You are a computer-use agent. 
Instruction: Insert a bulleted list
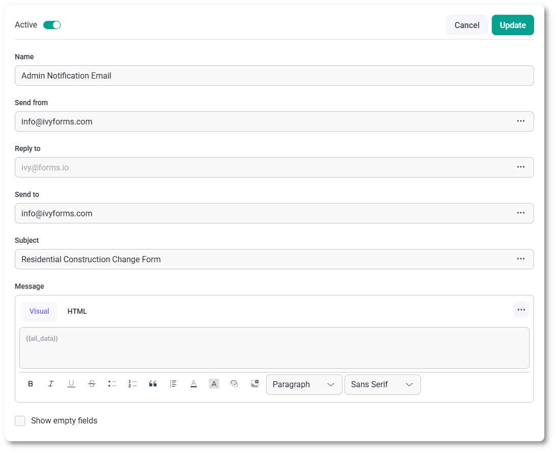click(x=112, y=384)
